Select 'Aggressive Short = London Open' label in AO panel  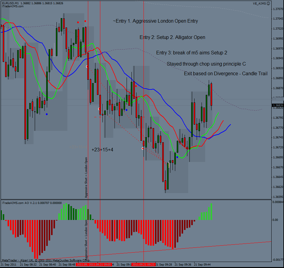pyautogui.click(x=86, y=240)
